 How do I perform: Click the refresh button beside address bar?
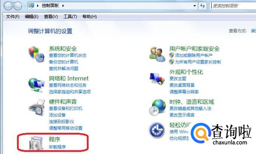point(203,6)
